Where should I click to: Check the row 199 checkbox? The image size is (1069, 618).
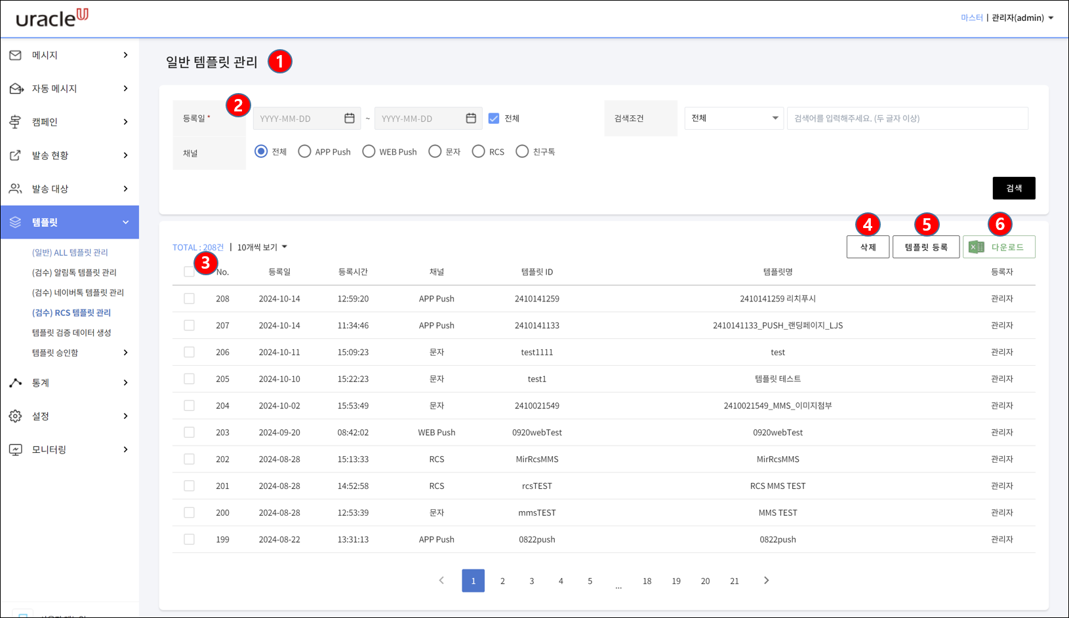pyautogui.click(x=189, y=539)
